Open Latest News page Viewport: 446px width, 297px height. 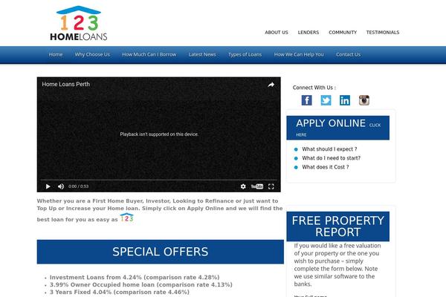[202, 54]
